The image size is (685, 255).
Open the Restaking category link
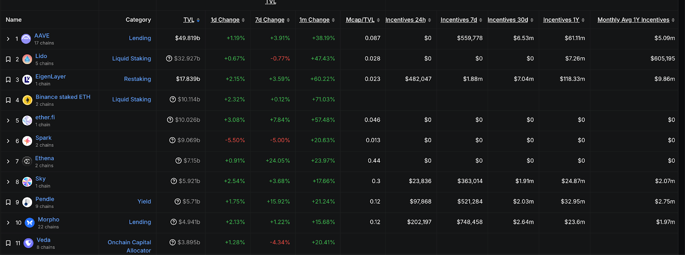click(x=137, y=79)
